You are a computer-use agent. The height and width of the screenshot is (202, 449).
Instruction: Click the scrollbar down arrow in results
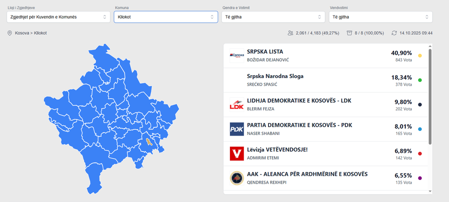coord(430,191)
